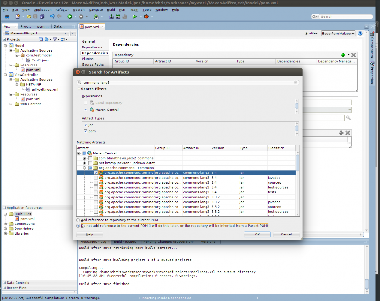Click the OK button in Search for Artifacts

[x=257, y=234]
